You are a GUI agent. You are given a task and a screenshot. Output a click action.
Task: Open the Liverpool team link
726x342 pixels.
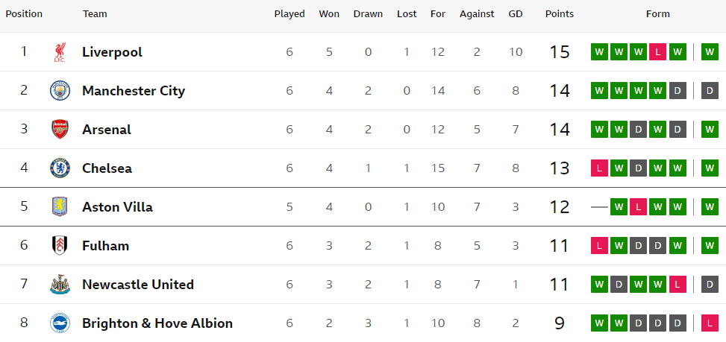112,51
